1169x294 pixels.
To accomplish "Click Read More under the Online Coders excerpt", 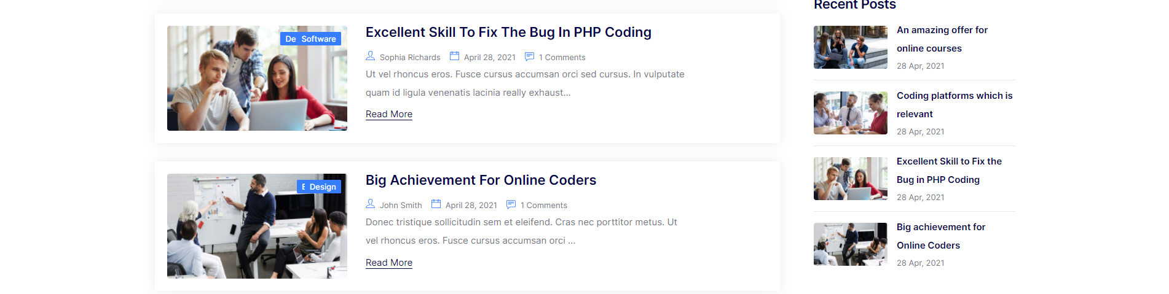I will tap(389, 263).
